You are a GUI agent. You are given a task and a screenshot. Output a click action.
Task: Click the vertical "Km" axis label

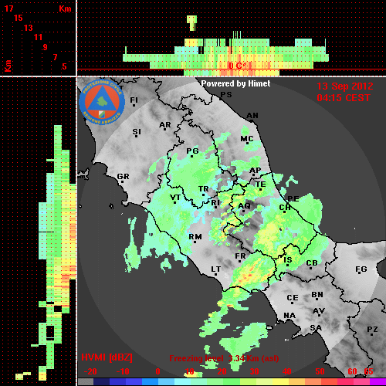pyautogui.click(x=8, y=66)
